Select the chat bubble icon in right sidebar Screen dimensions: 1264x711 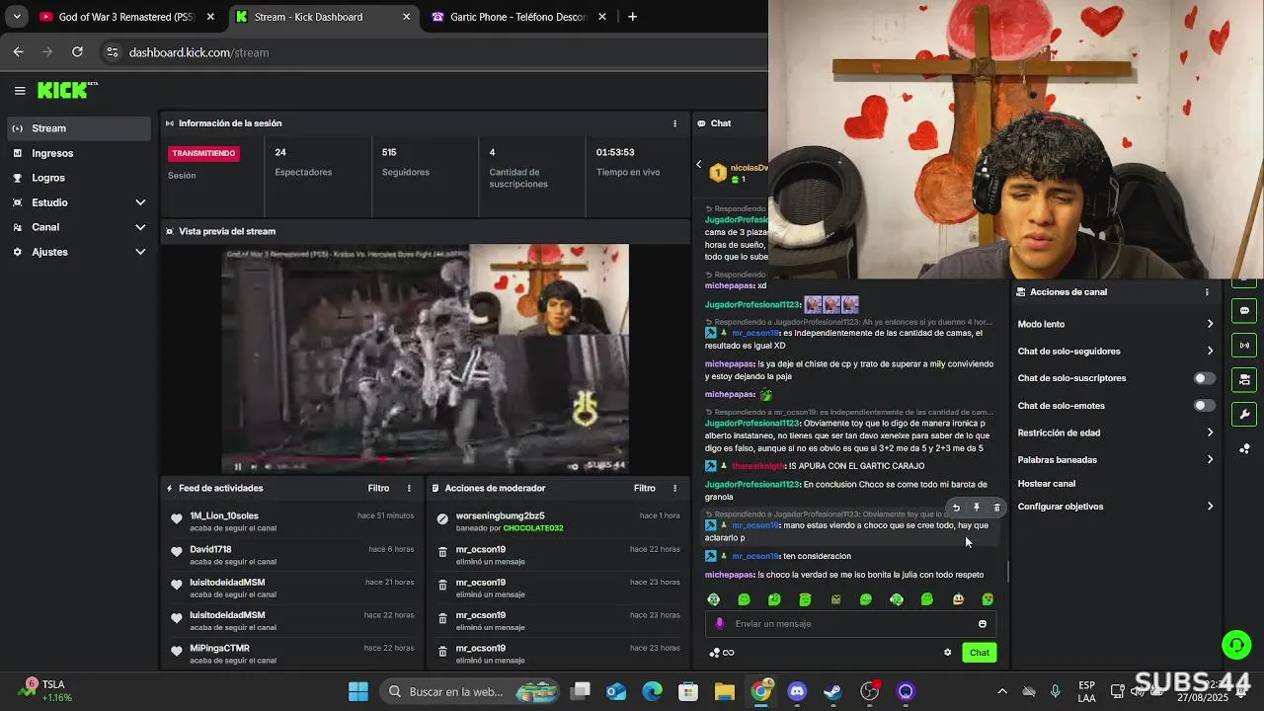1244,310
